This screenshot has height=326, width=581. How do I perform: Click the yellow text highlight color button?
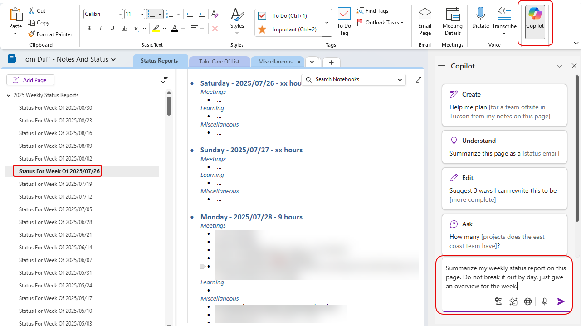156,29
